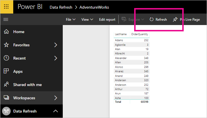
Task: Collapse the Data Refresh workspace section
Action: click(56, 111)
